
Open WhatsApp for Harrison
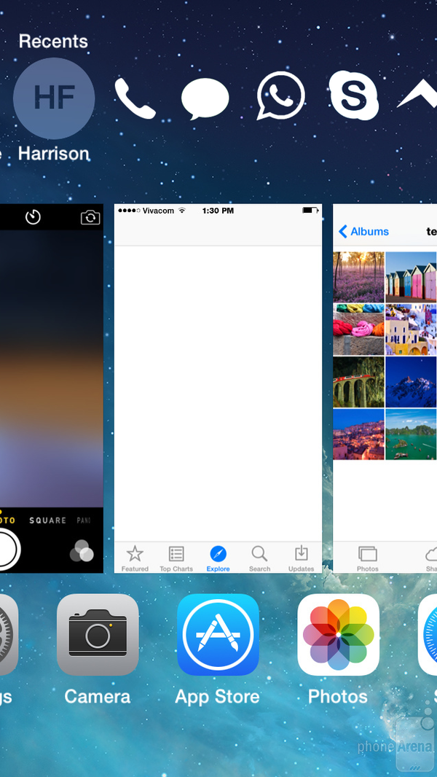click(280, 95)
